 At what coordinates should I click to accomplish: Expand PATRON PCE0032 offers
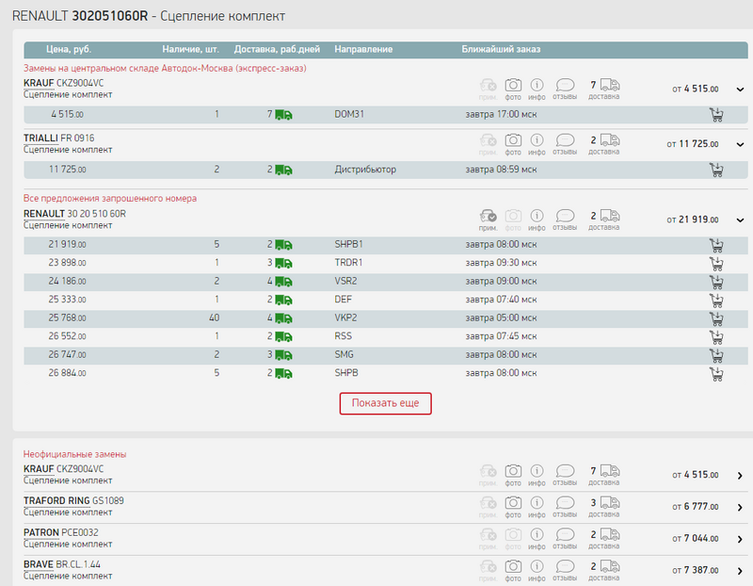[x=740, y=540]
